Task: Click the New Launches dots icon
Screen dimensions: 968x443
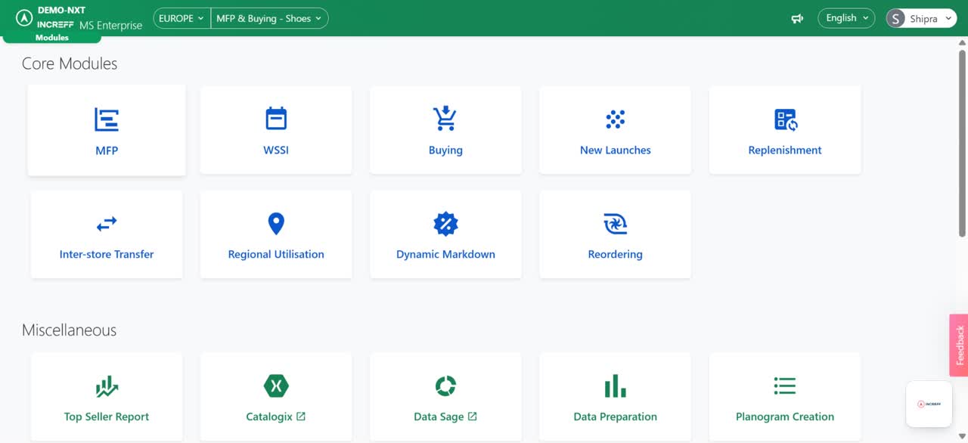Action: coord(616,119)
